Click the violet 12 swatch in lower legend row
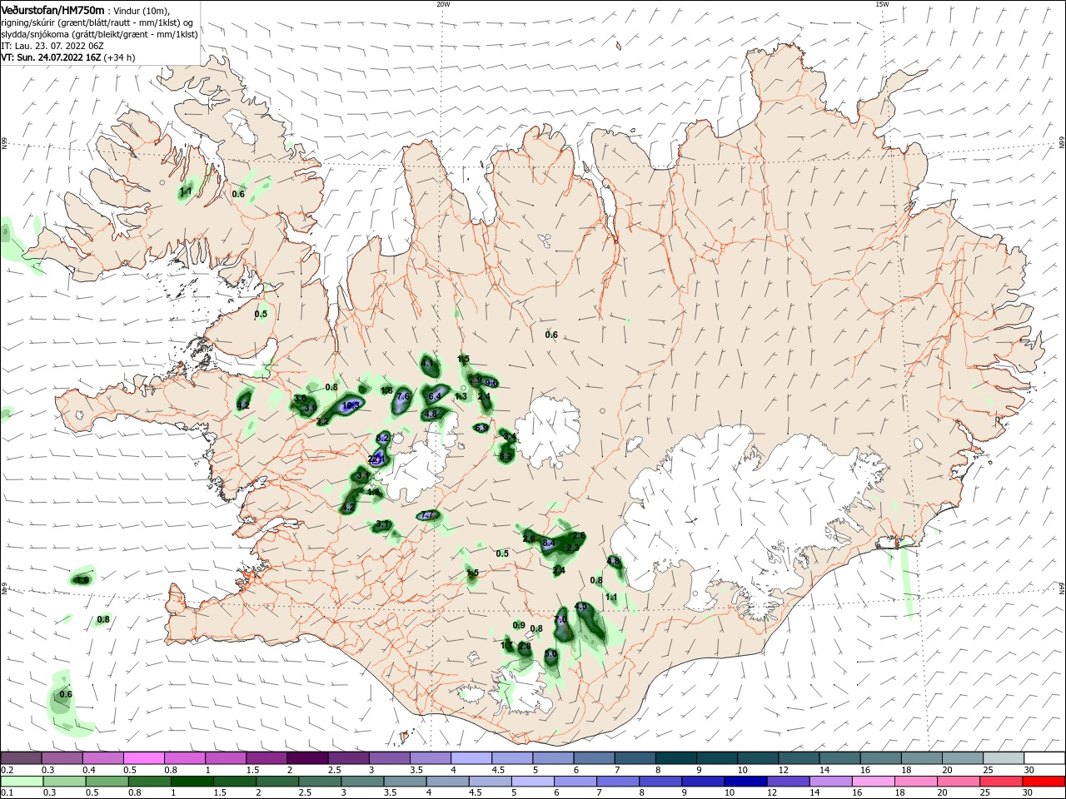 pos(788,782)
